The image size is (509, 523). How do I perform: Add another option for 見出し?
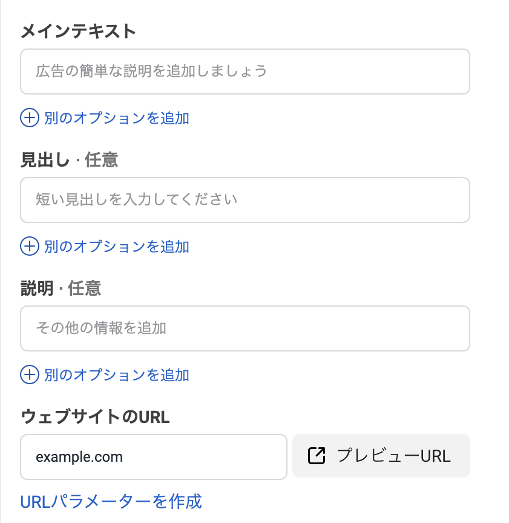[116, 246]
